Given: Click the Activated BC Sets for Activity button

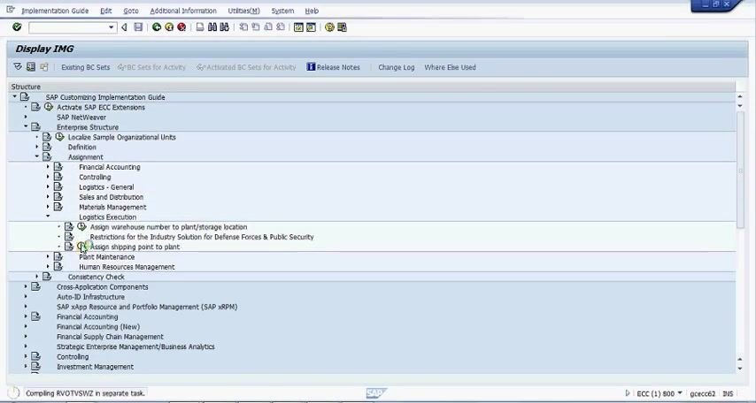Looking at the screenshot, I should pos(246,67).
